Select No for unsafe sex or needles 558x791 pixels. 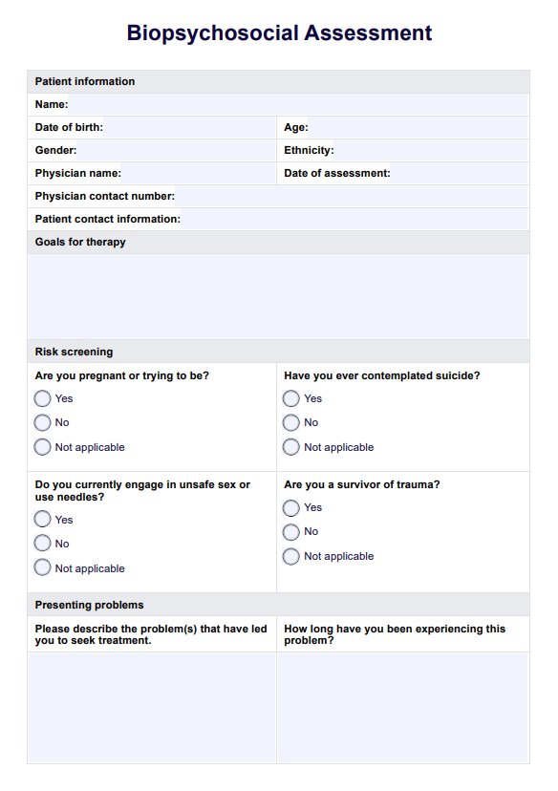point(42,544)
